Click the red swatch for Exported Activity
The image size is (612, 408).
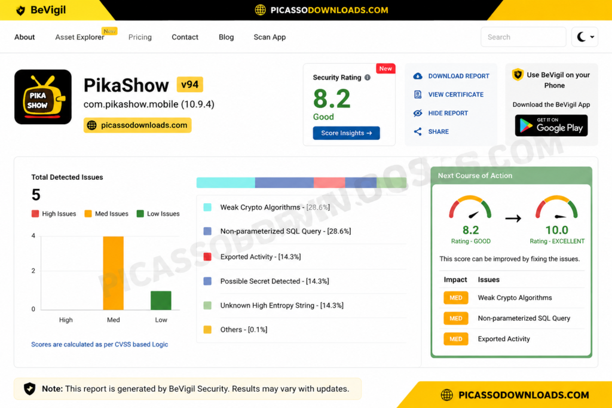(207, 257)
